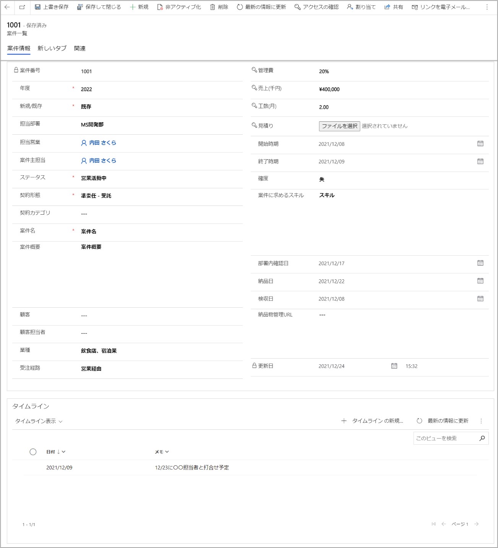Click search magnifier in timeline search box

tap(482, 438)
